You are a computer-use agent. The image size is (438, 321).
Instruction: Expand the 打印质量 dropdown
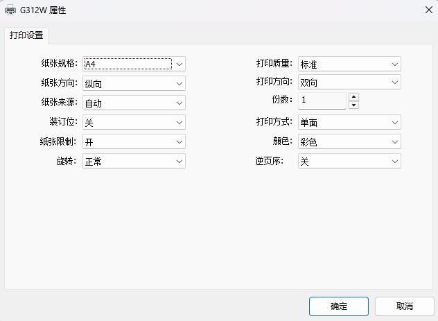349,64
